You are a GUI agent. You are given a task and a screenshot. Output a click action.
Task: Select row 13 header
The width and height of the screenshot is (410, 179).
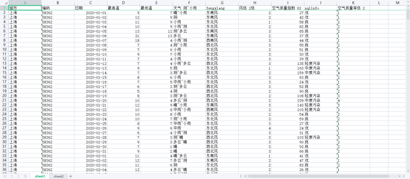point(4,63)
